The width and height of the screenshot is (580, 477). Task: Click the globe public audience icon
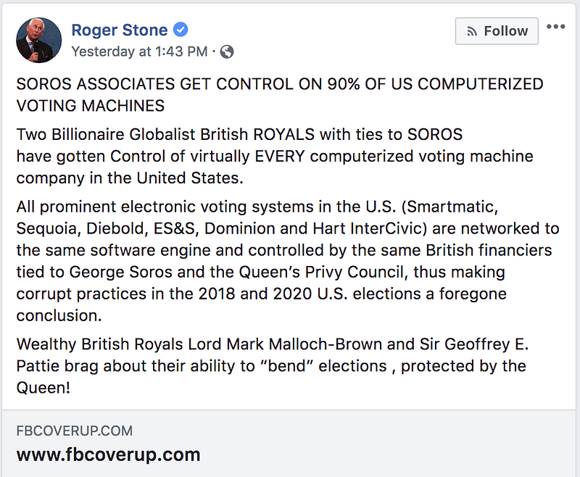[x=227, y=51]
